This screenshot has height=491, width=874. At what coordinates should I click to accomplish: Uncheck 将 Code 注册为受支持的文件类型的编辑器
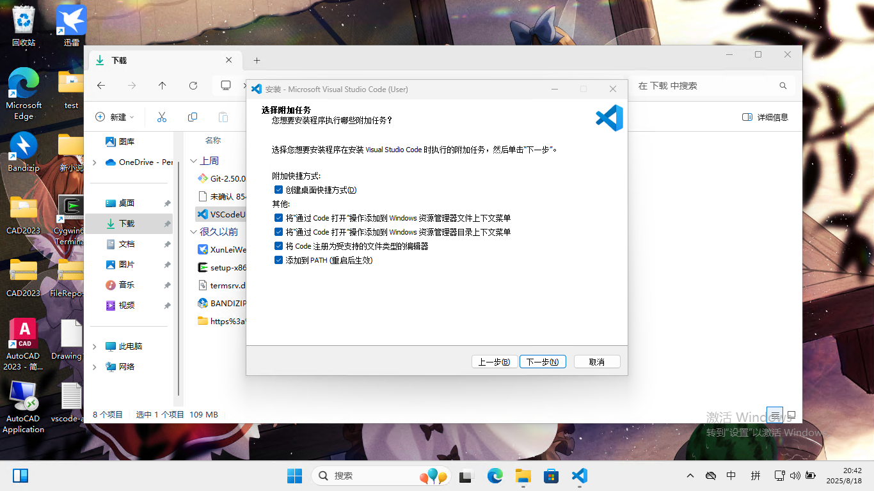pyautogui.click(x=279, y=245)
